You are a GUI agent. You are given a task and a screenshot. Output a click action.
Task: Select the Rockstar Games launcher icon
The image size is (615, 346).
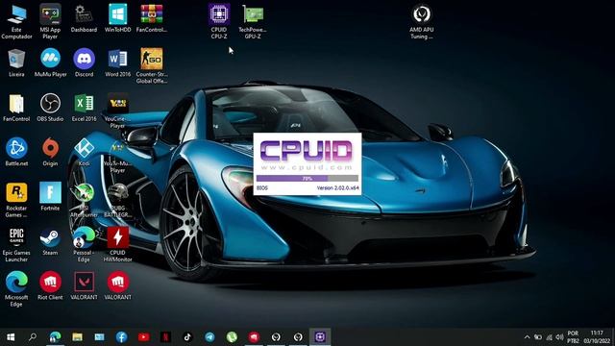pyautogui.click(x=16, y=200)
